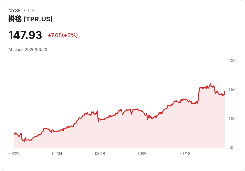The height and width of the screenshot is (171, 245).
Task: Click the 150 price axis label
Action: pyautogui.click(x=232, y=90)
